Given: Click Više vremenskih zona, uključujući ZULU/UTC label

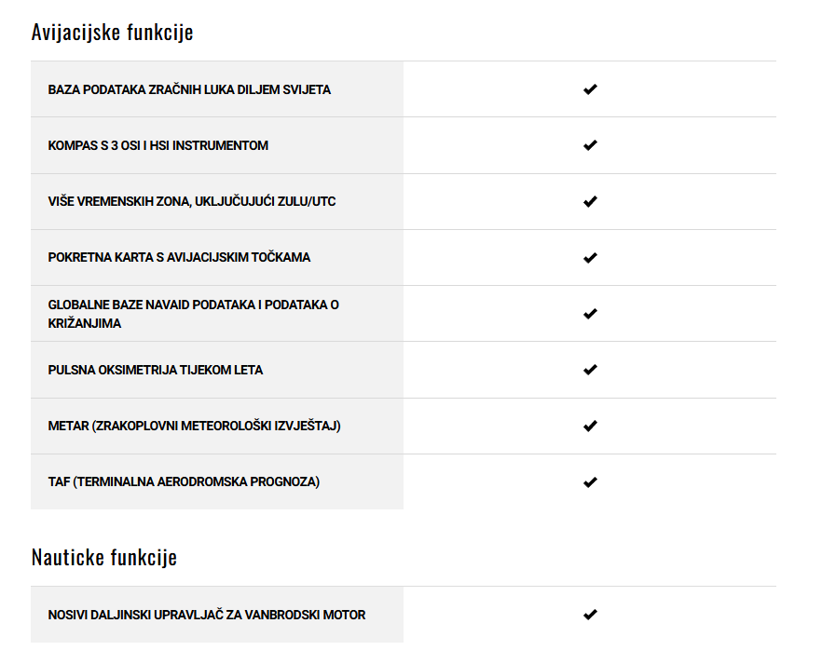Looking at the screenshot, I should point(192,201).
